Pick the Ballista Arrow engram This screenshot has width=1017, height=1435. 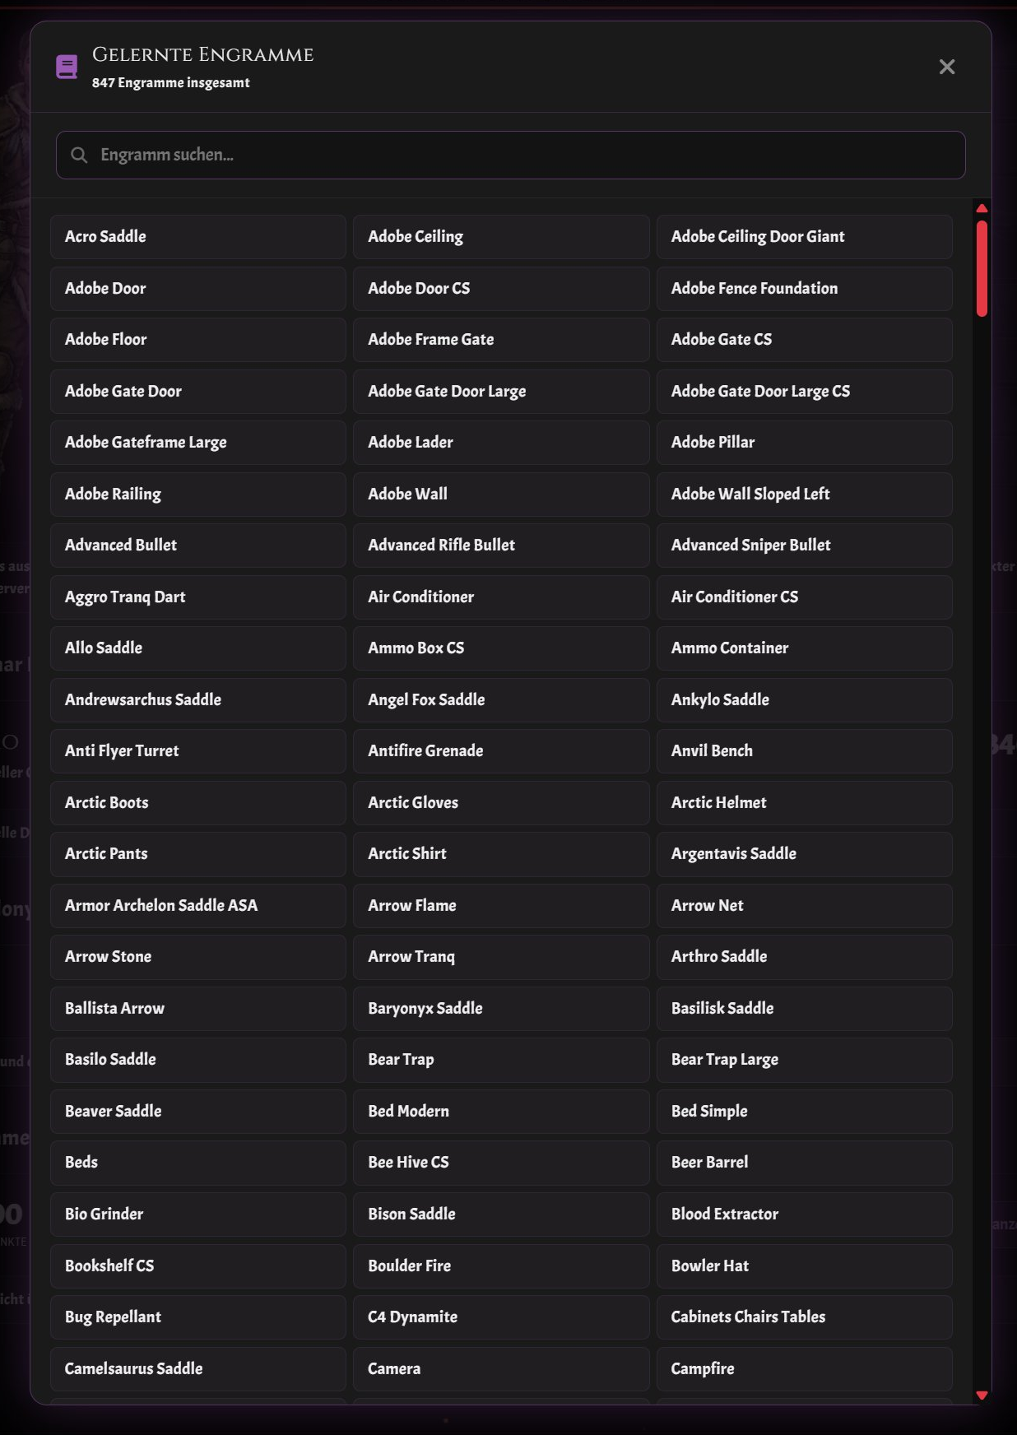(198, 1009)
